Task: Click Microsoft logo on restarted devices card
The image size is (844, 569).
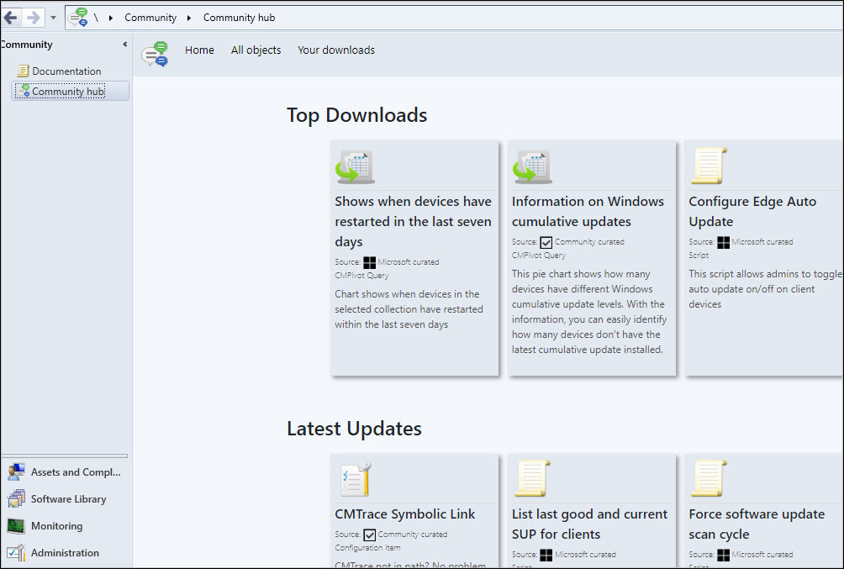Action: tap(369, 263)
